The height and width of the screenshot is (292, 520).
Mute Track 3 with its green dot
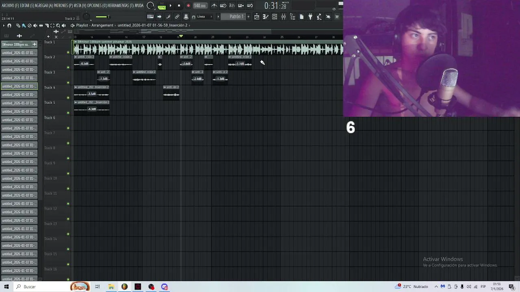68,83
